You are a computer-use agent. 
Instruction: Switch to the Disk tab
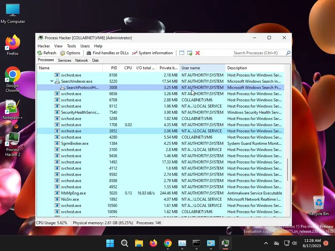pyautogui.click(x=96, y=60)
